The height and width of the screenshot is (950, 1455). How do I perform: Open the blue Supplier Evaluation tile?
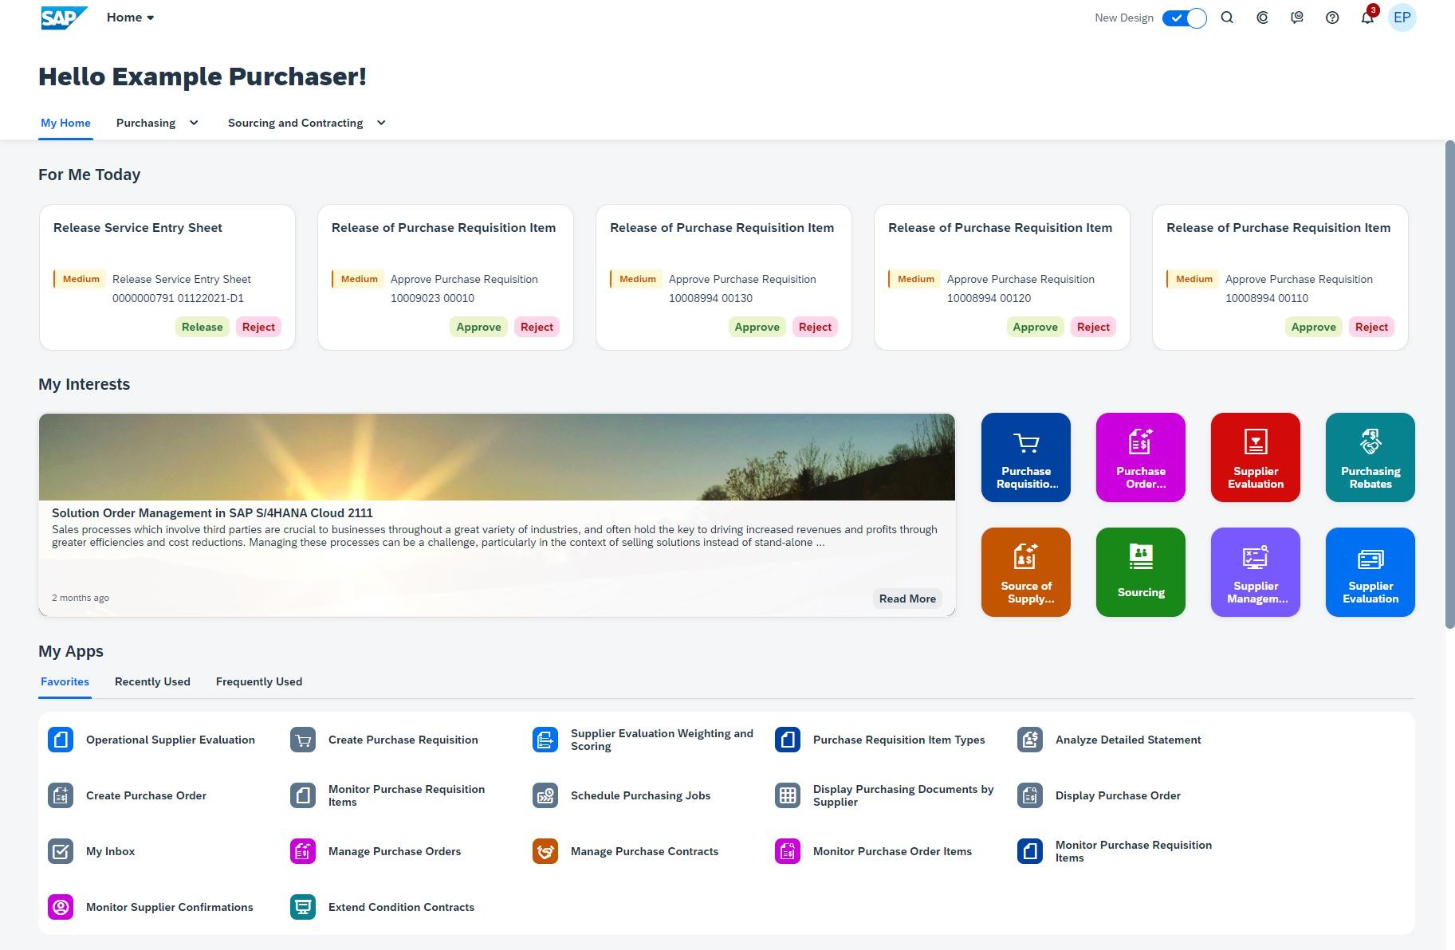click(x=1370, y=572)
